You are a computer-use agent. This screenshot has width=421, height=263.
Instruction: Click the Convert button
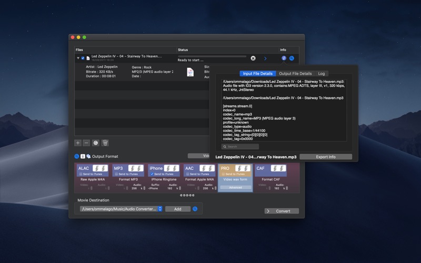(282, 211)
